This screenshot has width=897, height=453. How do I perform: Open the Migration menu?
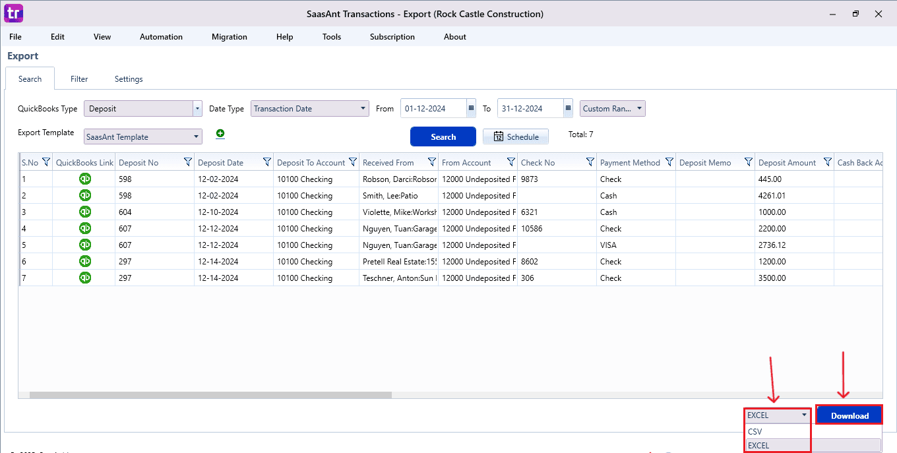click(x=230, y=37)
